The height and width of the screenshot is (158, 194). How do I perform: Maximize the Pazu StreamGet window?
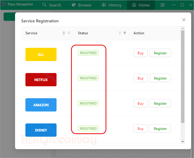click(x=182, y=5)
